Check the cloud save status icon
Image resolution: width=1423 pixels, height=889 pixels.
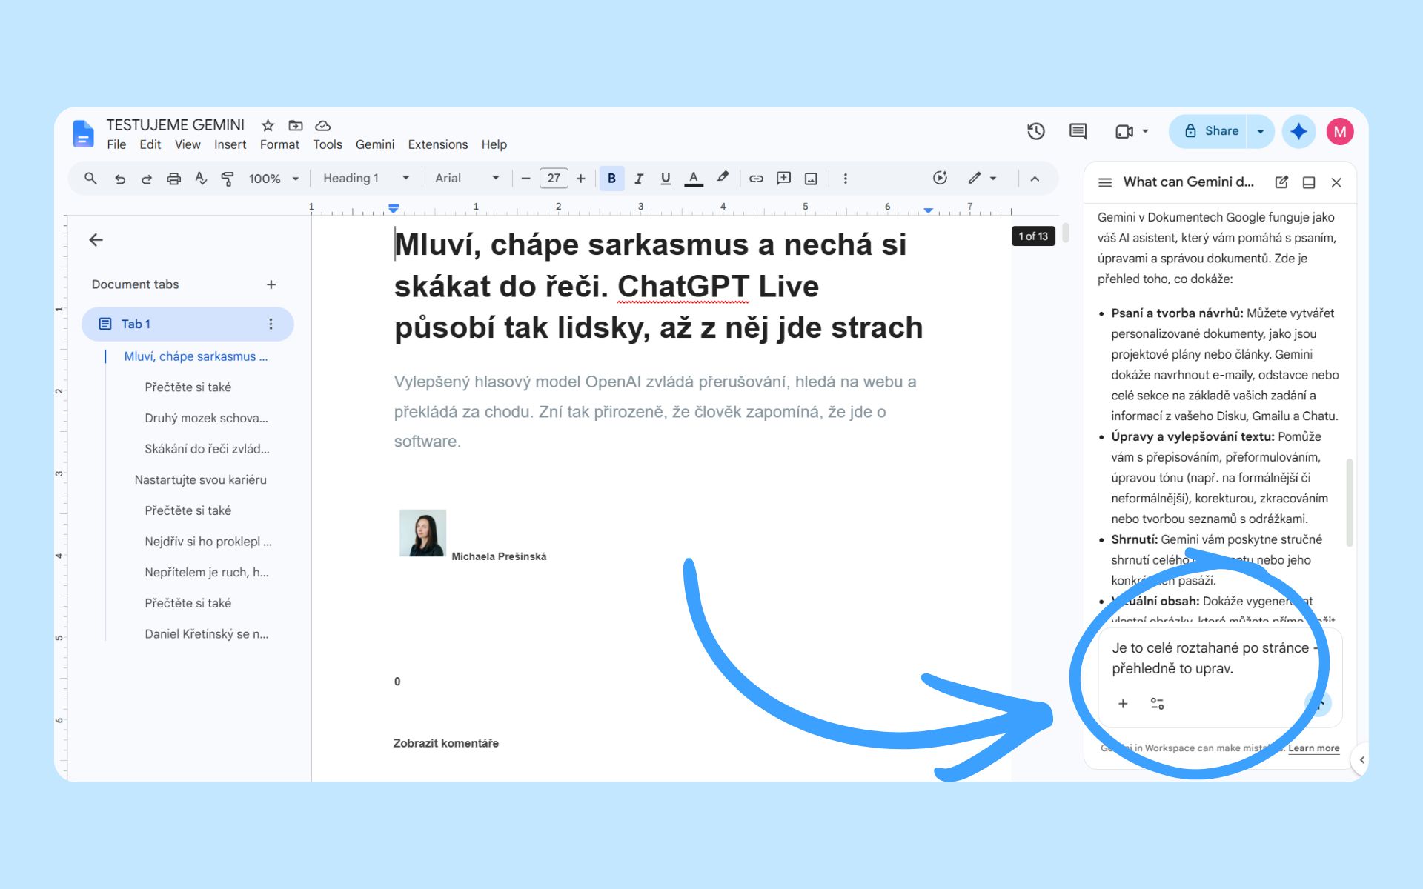[x=322, y=125]
